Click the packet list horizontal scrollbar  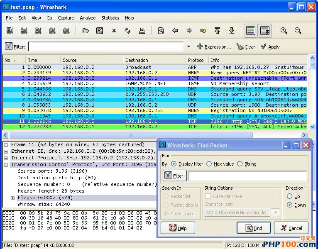tap(130, 135)
